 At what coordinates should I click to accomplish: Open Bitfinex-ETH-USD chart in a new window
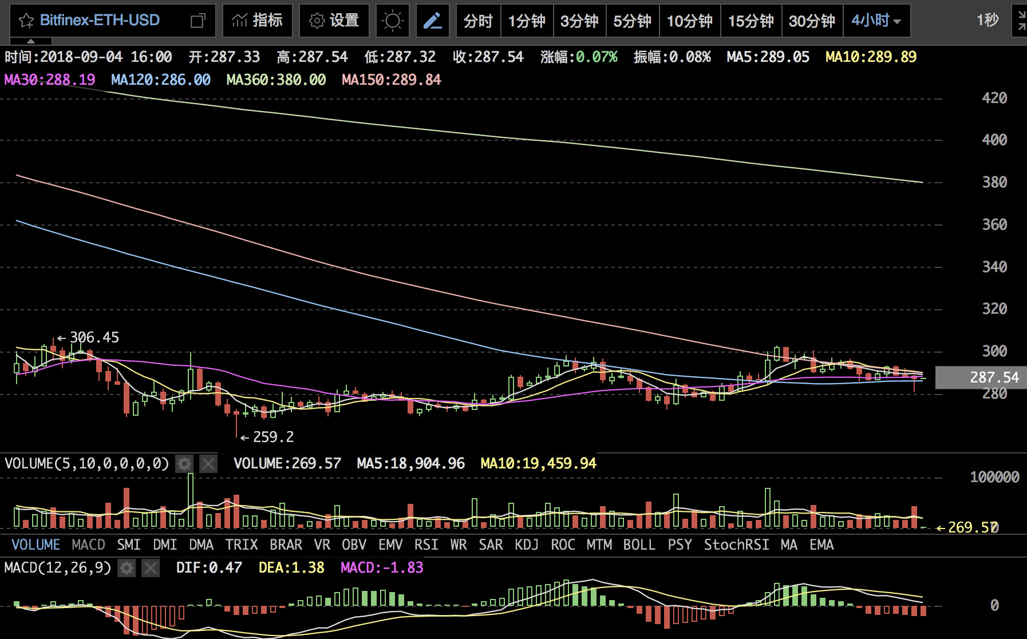click(x=197, y=21)
